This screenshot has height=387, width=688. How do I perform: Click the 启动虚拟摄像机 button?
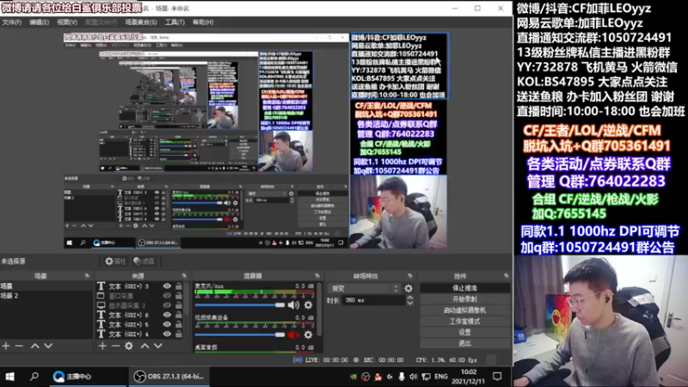point(464,310)
